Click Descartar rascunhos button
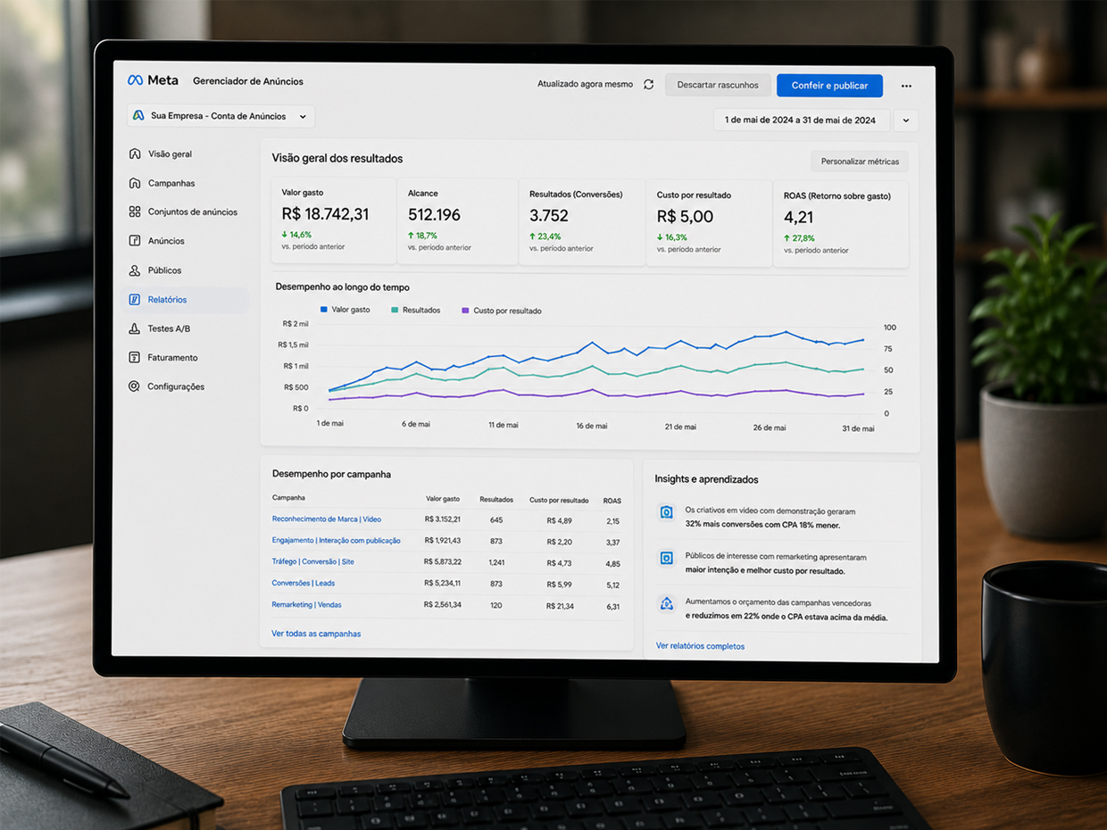 718,85
